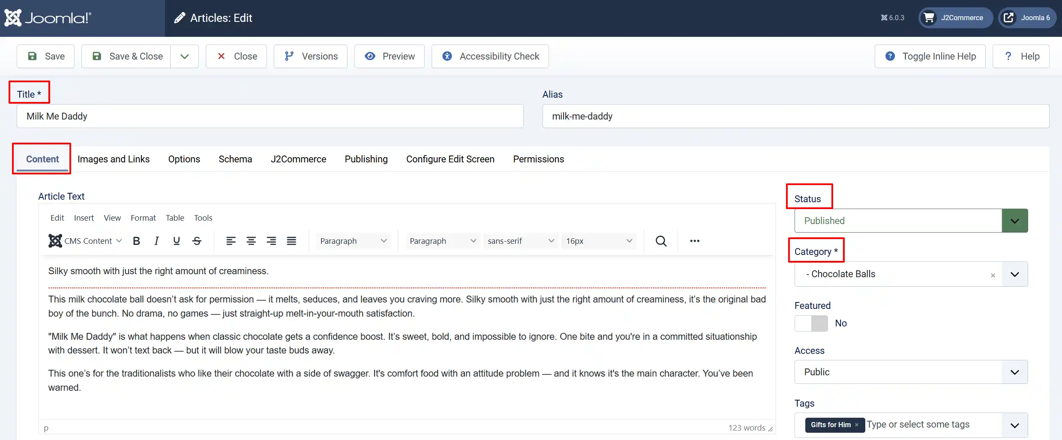Center align the text
The width and height of the screenshot is (1062, 440).
[251, 241]
